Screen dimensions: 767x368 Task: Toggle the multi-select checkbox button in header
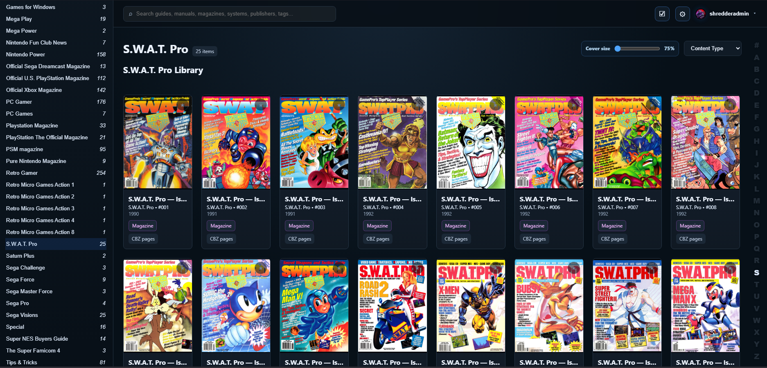pos(662,14)
